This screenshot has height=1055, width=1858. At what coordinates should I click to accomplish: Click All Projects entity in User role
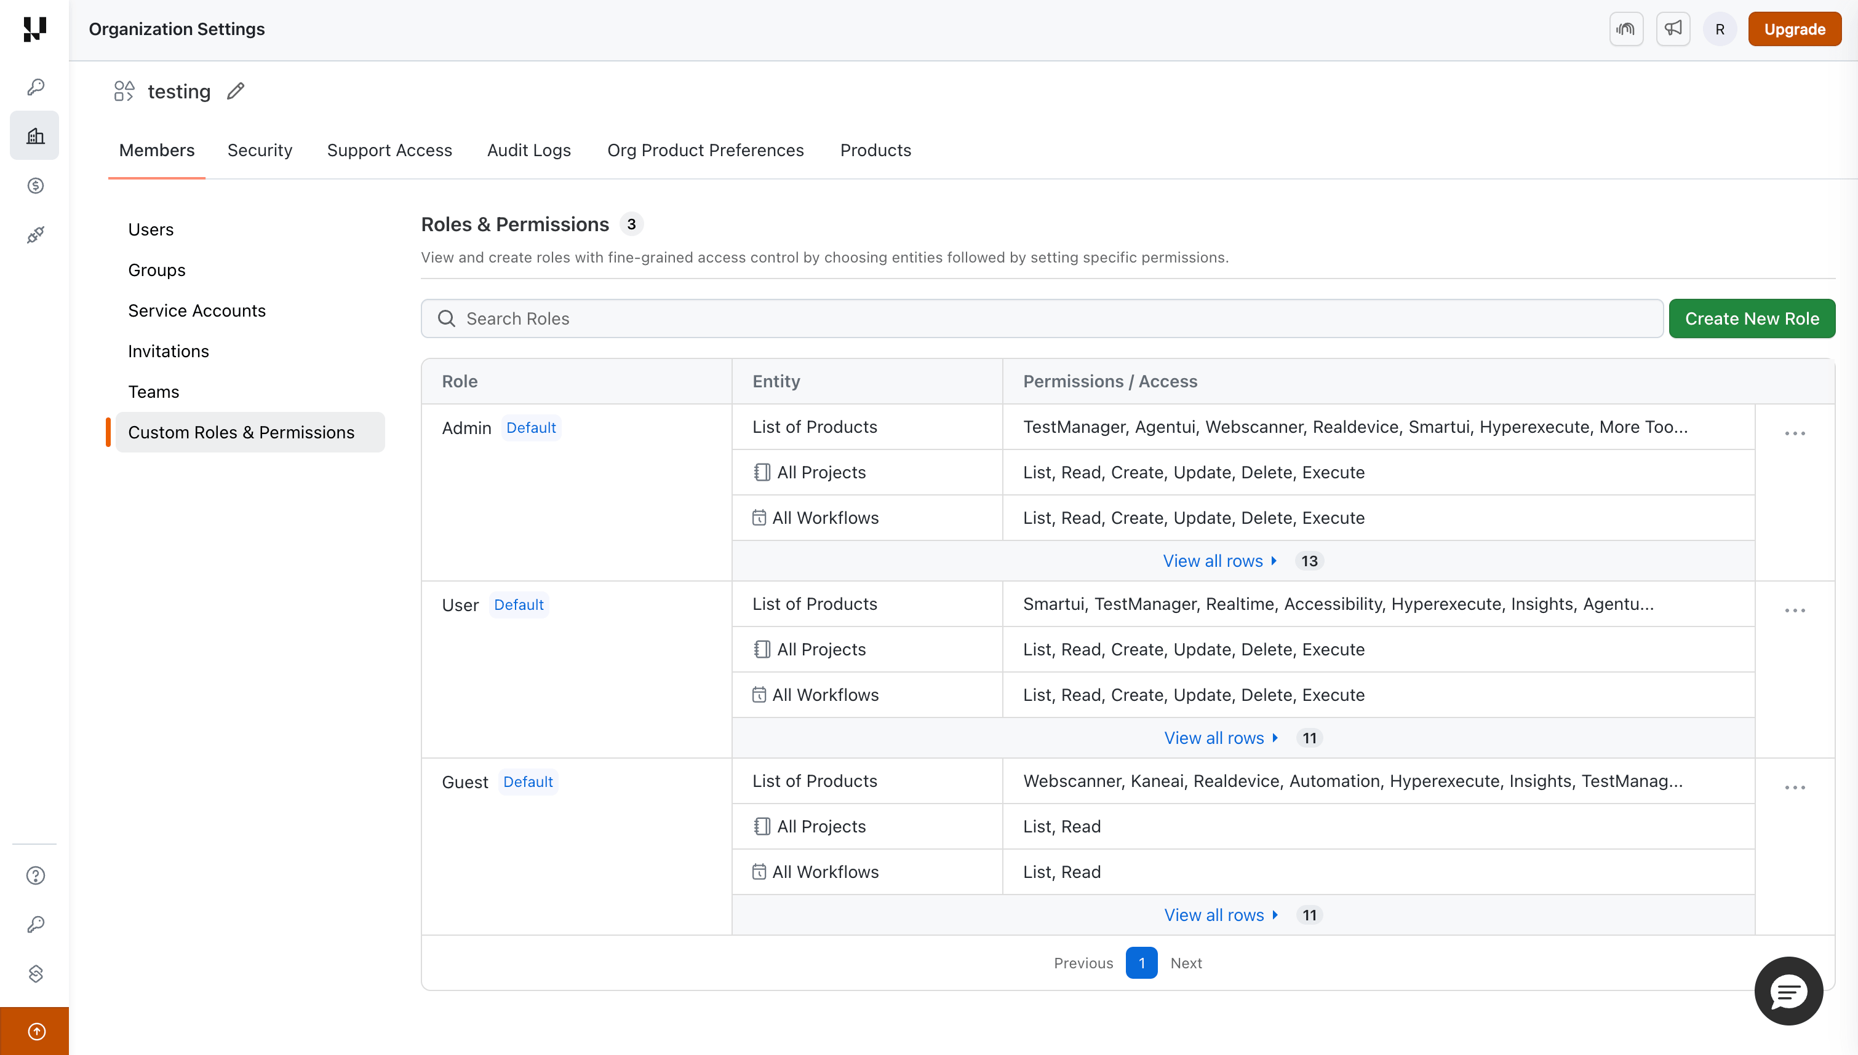810,649
